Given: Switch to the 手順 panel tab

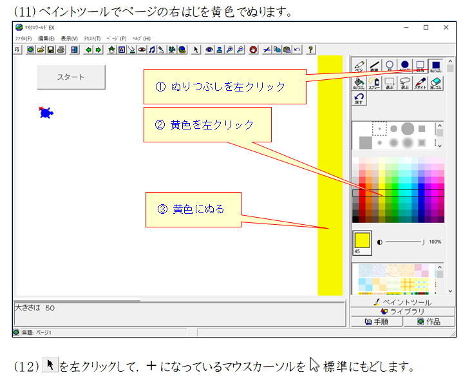Looking at the screenshot, I should click(x=377, y=321).
